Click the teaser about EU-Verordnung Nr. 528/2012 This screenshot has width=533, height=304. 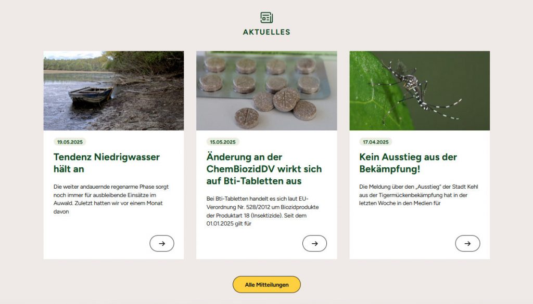[x=262, y=211]
